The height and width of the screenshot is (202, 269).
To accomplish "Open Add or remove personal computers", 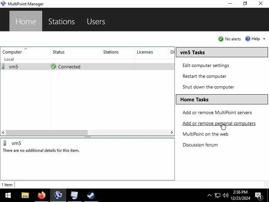I will [219, 123].
